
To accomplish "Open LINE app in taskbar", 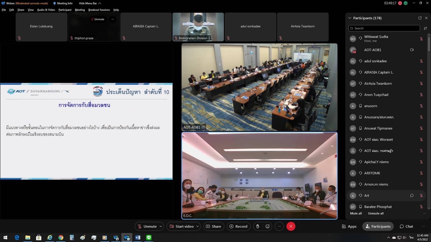I will [x=149, y=237].
